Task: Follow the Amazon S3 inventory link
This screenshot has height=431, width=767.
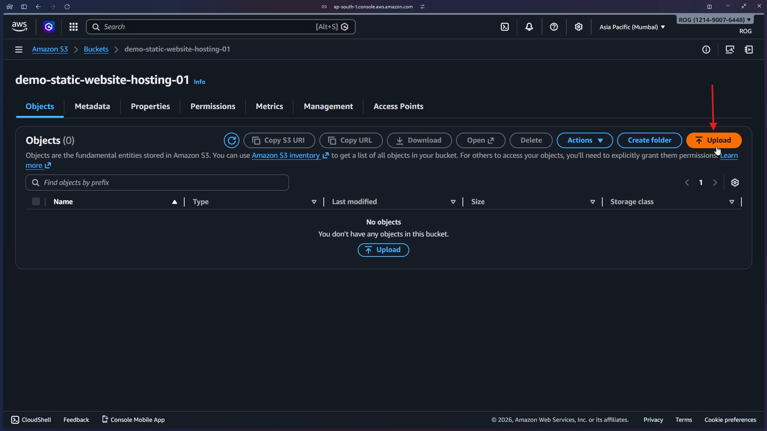Action: tap(286, 156)
